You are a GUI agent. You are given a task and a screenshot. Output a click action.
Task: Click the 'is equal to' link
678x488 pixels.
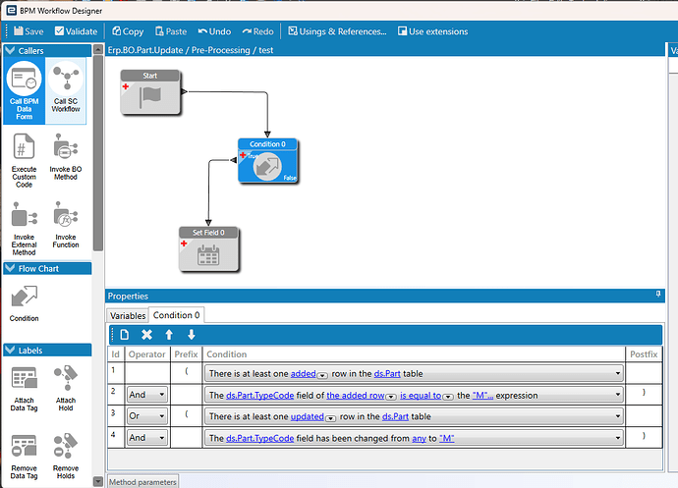point(421,395)
